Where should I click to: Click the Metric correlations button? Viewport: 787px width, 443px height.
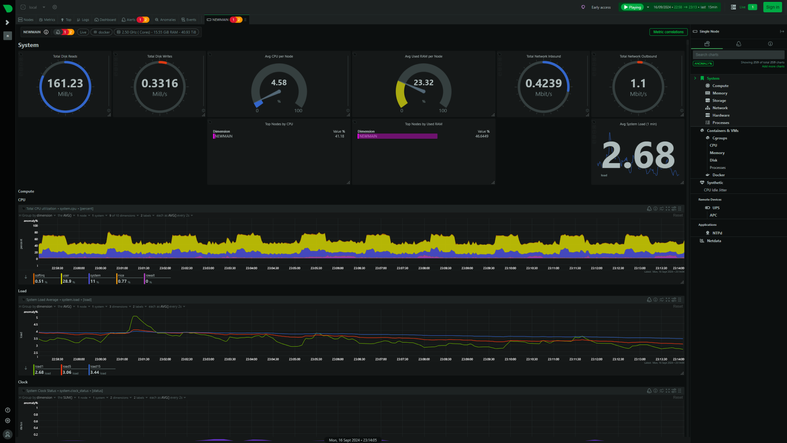668,32
